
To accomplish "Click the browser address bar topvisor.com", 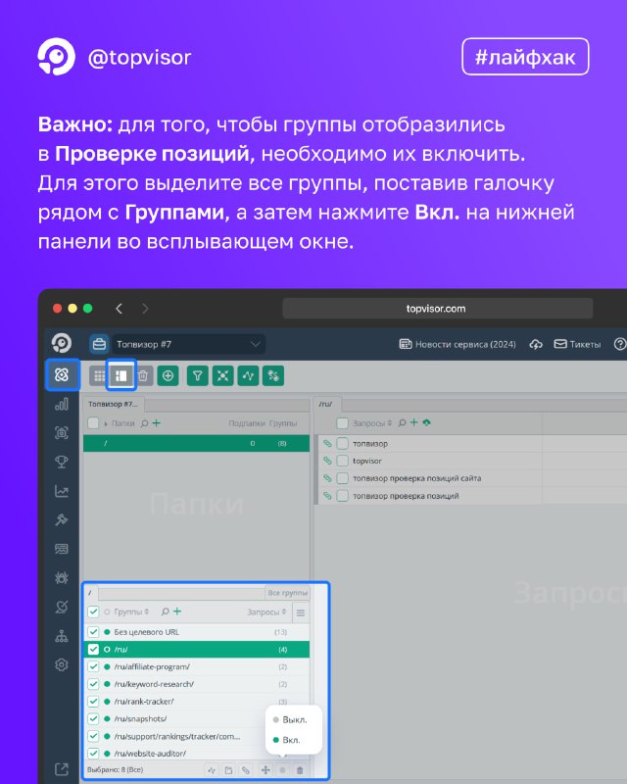I will 438,309.
